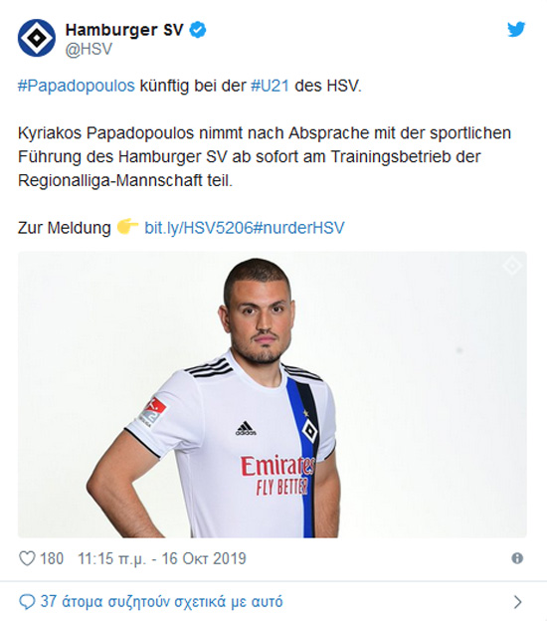Open the #U21 hashtag
The height and width of the screenshot is (621, 547).
point(270,86)
